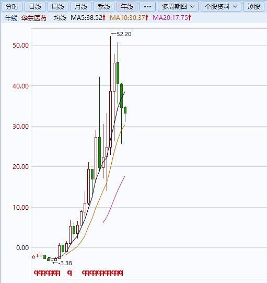
Task: Open the three-dots more periods button
Action: pyautogui.click(x=147, y=7)
